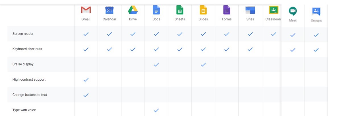Viewport: 364px width, 116px height.
Task: Click the blue Docs icon
Action: tap(156, 10)
